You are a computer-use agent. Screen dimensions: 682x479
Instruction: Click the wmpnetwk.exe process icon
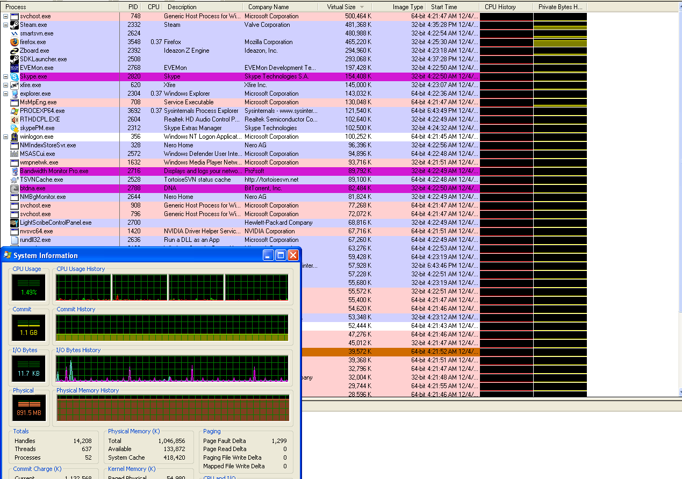[15, 162]
